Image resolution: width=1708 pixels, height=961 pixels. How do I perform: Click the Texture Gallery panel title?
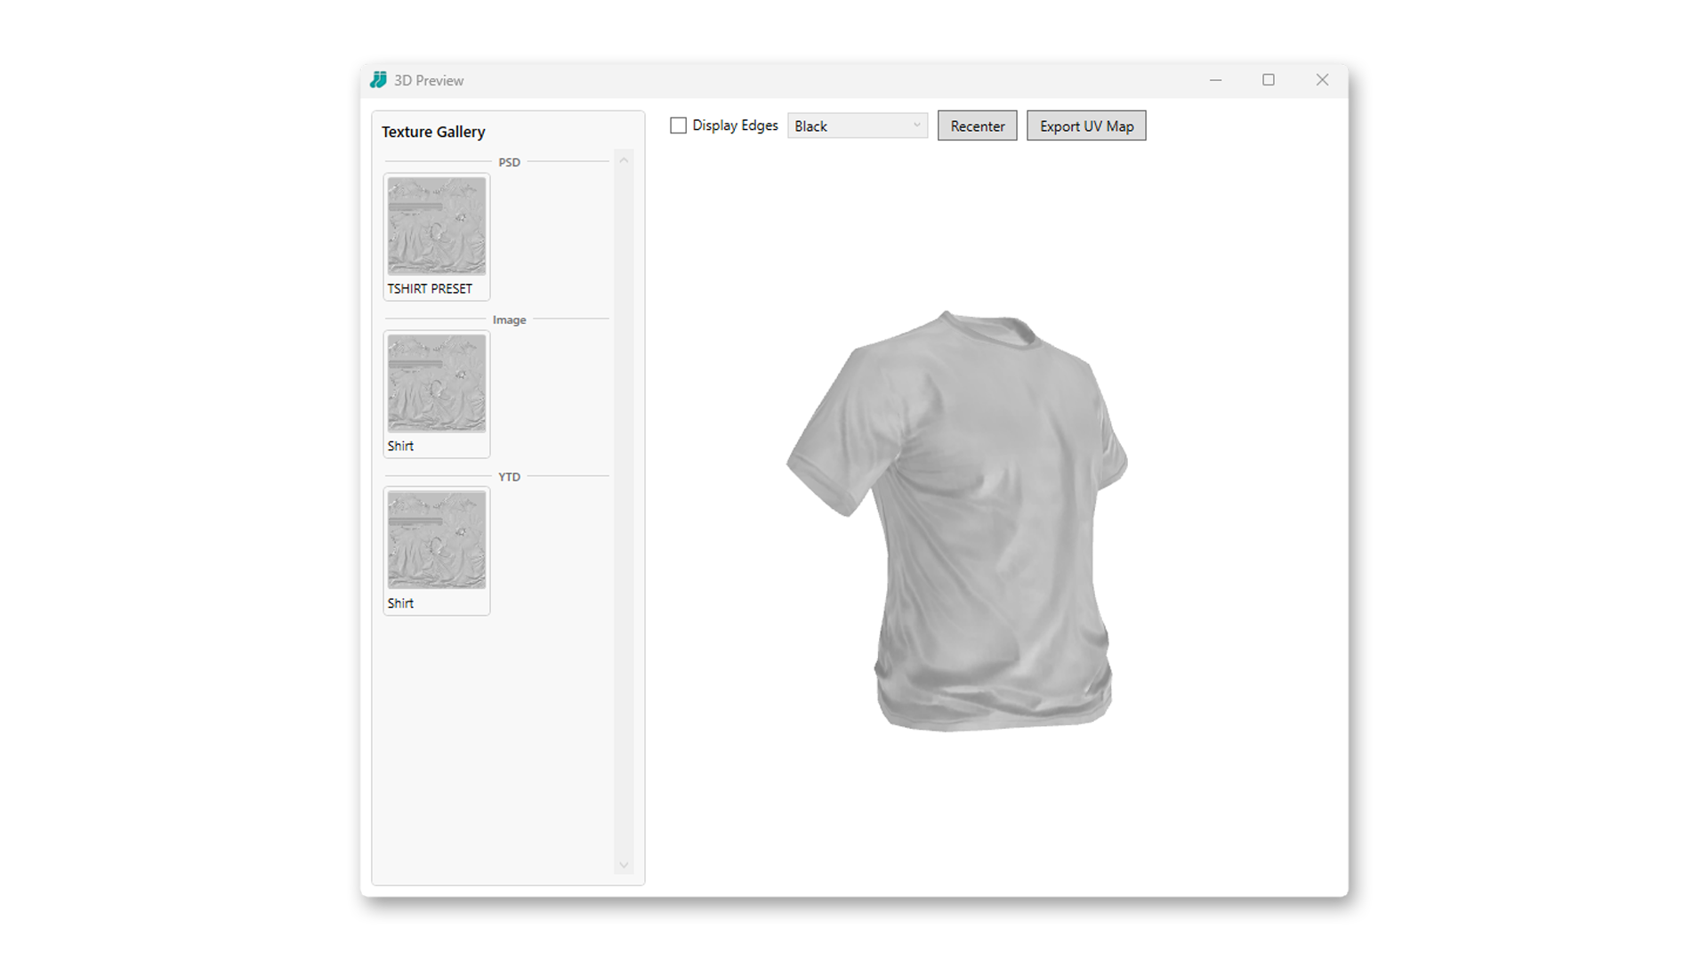[x=433, y=132]
